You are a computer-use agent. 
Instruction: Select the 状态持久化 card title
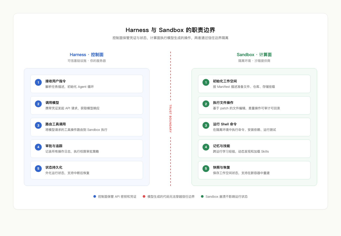coord(54,167)
